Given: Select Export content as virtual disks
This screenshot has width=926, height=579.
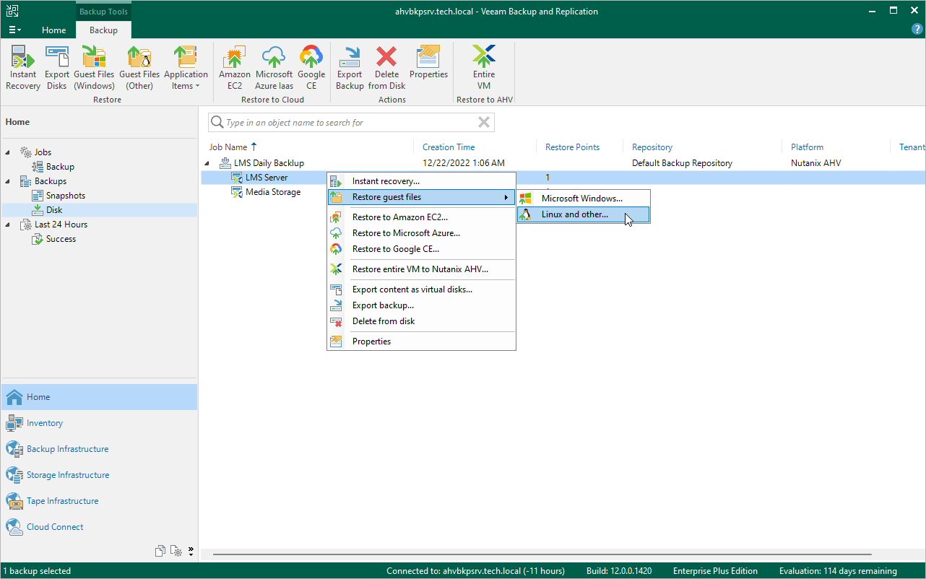Looking at the screenshot, I should [422, 289].
